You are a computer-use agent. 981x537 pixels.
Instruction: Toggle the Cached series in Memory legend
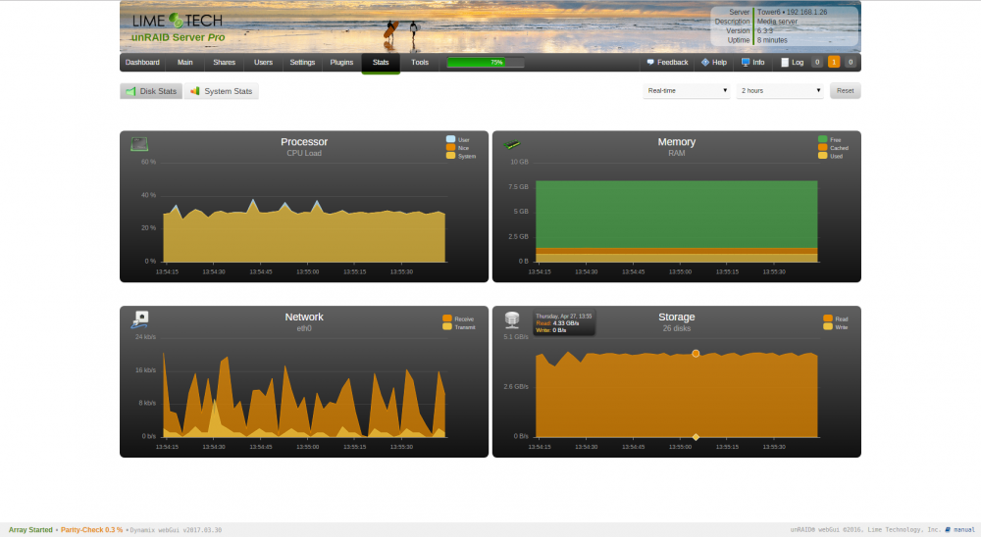tap(833, 148)
